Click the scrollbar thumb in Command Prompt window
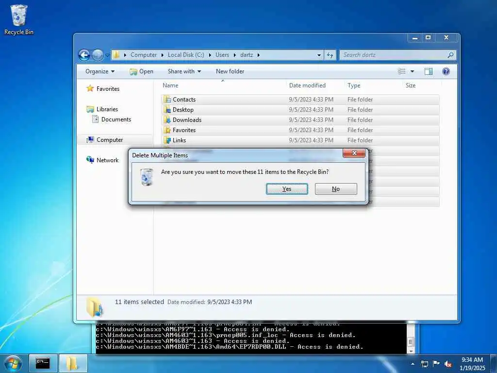The height and width of the screenshot is (373, 497). click(411, 342)
